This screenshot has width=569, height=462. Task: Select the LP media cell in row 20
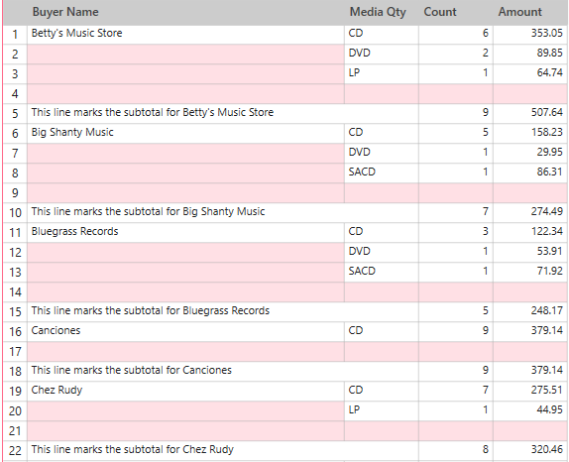[382, 410]
